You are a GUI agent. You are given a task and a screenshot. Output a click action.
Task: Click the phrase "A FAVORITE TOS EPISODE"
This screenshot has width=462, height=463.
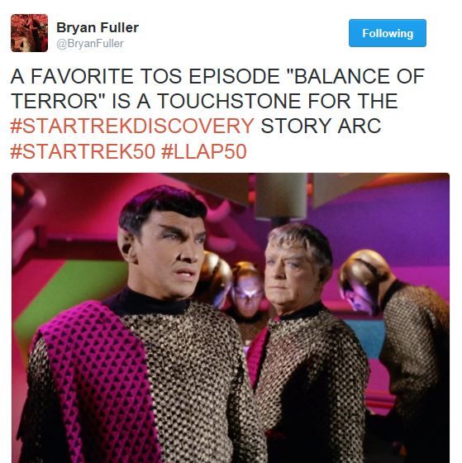pos(145,76)
